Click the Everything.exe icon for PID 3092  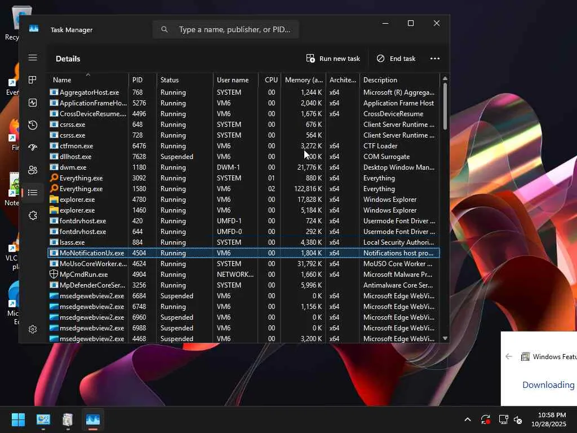click(x=54, y=178)
